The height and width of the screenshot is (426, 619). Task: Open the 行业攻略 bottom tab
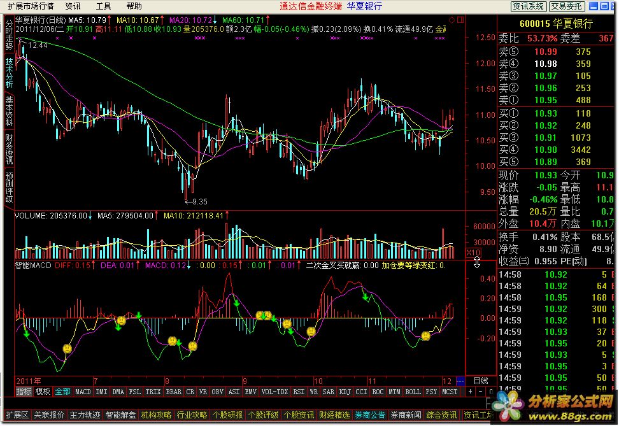(192, 415)
